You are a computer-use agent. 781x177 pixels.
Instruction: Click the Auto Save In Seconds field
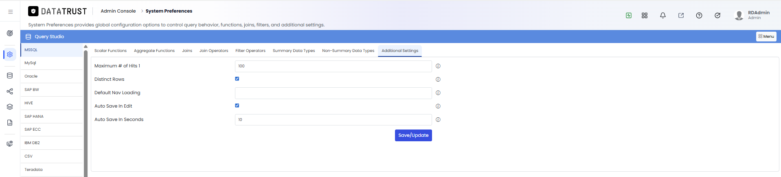(x=333, y=120)
